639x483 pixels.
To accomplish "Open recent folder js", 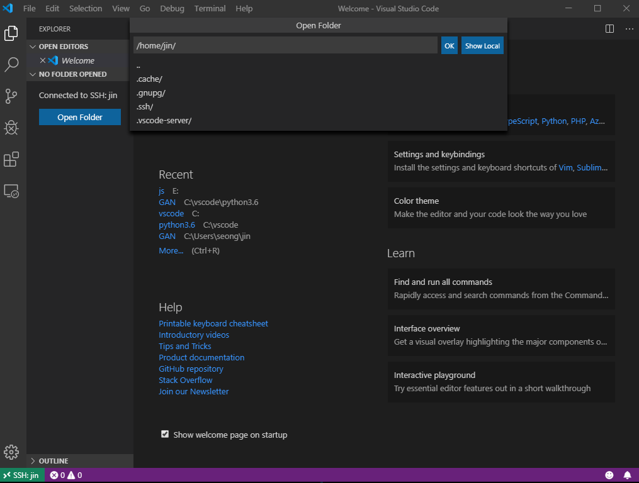I will tap(161, 191).
